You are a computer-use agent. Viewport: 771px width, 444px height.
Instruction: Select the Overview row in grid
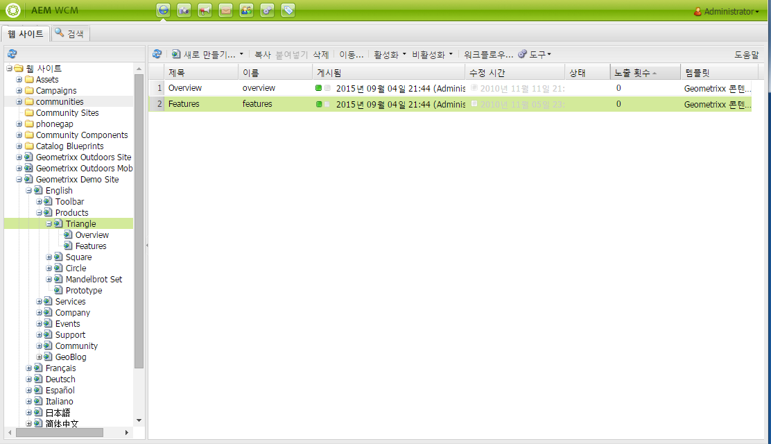(450, 88)
